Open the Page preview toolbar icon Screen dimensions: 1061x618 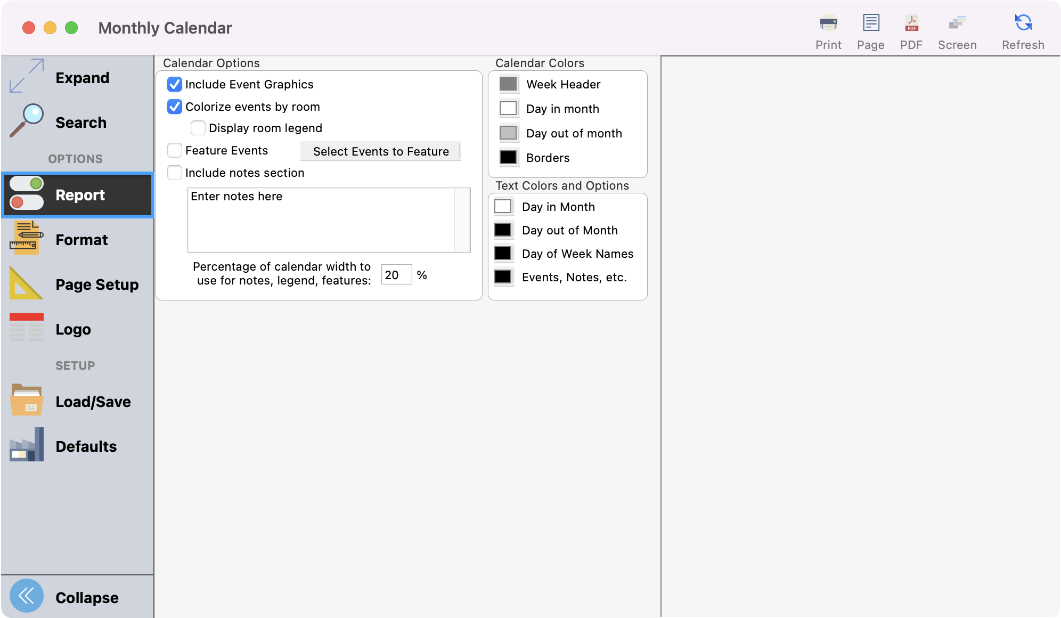871,23
